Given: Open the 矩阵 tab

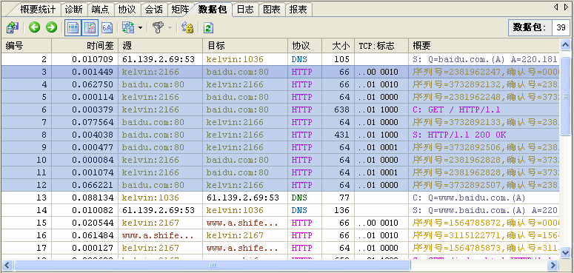Looking at the screenshot, I should (x=181, y=9).
